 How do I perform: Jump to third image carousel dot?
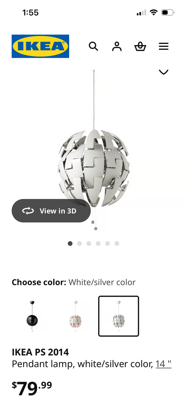pos(89,243)
